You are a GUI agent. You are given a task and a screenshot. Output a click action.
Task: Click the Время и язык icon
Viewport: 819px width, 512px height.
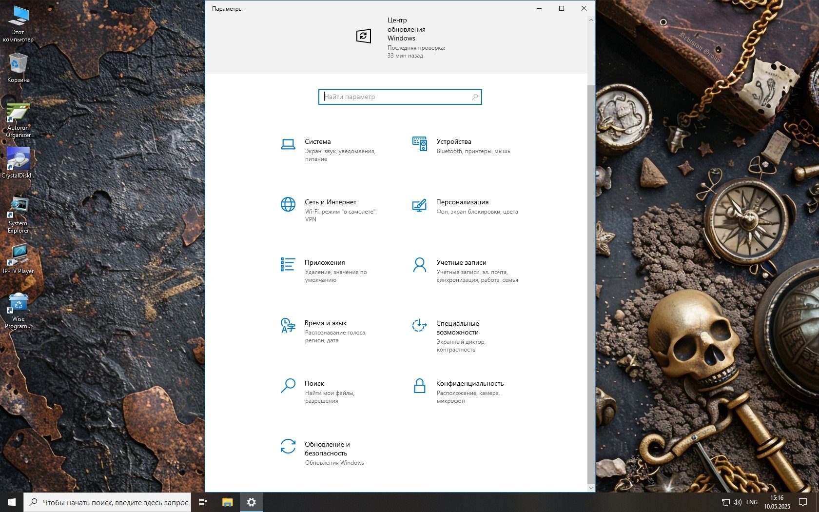click(x=288, y=325)
